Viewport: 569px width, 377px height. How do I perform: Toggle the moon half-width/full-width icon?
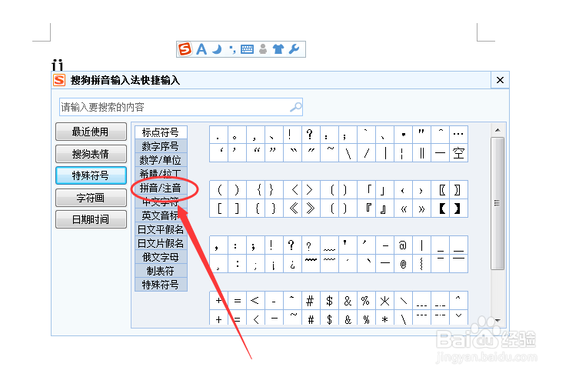click(x=217, y=49)
